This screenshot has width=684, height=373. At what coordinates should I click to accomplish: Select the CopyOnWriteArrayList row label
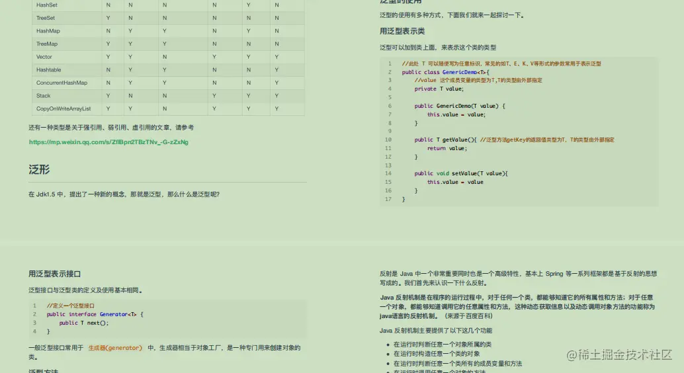tap(64, 108)
